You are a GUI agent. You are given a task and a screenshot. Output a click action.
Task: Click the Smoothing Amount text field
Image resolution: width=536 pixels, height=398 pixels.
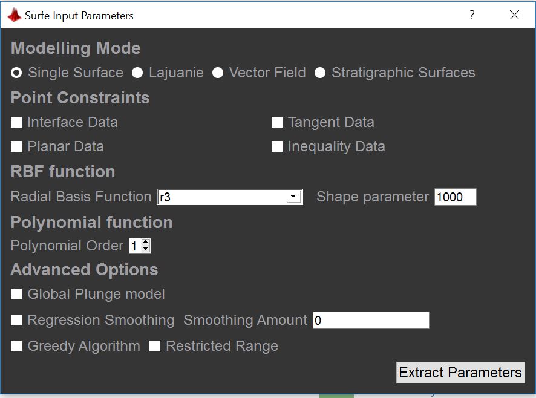tap(370, 321)
